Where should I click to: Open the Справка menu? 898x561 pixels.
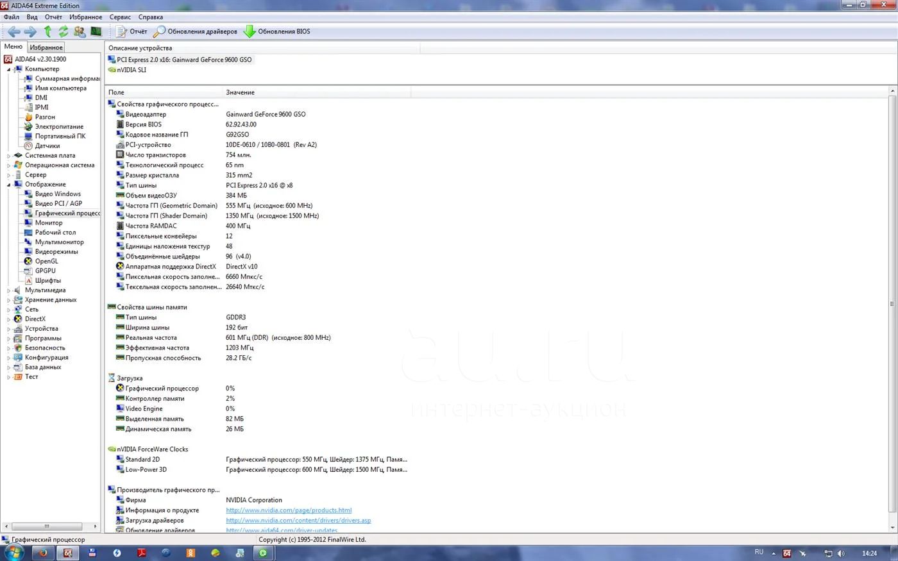pos(151,17)
